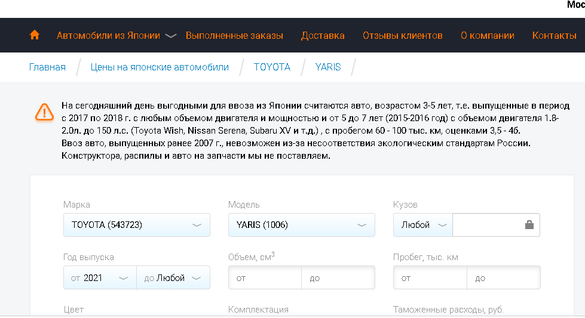This screenshot has width=585, height=318.
Task: Open Цены на японские автомобили breadcrumb
Action: click(x=160, y=67)
